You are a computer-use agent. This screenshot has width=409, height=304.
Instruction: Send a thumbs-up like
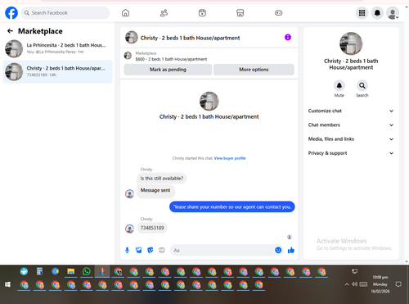(291, 250)
